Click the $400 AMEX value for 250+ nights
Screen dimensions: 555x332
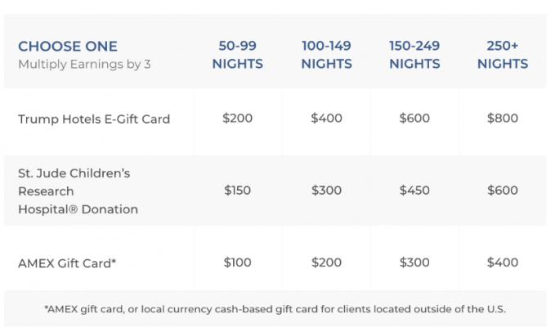tap(503, 263)
